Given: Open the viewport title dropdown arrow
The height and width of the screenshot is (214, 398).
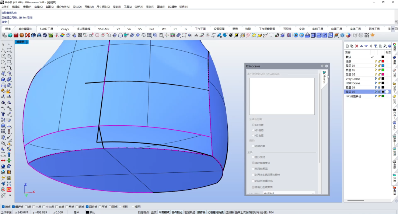Looking at the screenshot, I should click(x=27, y=42).
